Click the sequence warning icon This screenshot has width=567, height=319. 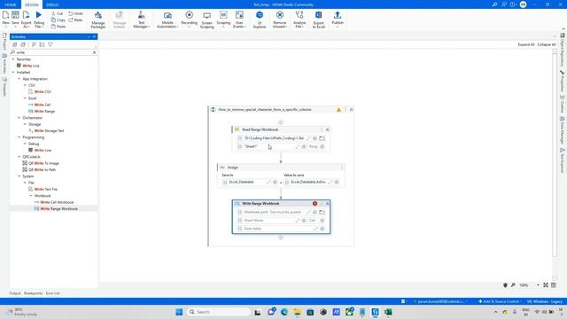pyautogui.click(x=338, y=110)
